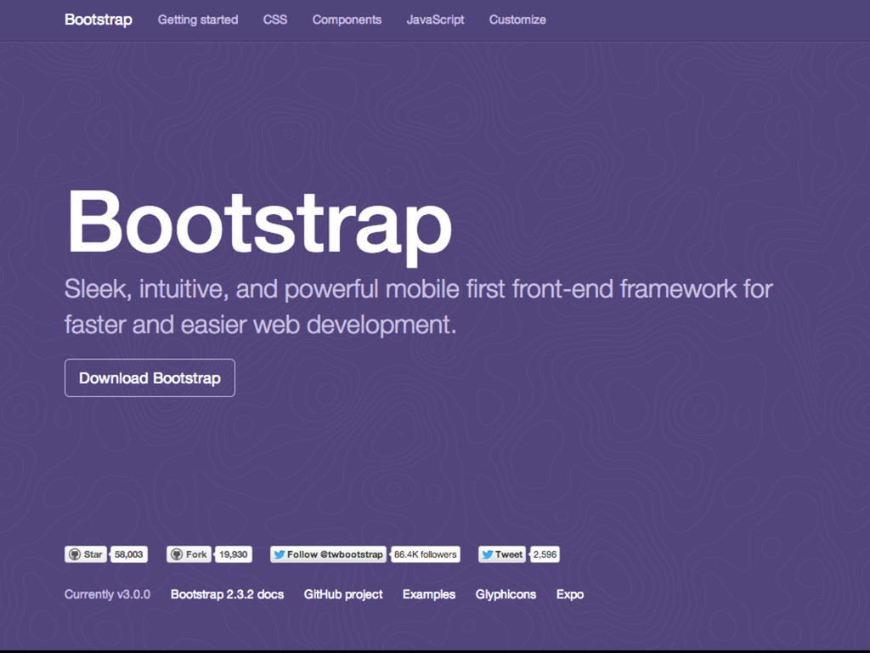The image size is (870, 653).
Task: Visit the GitHub project link
Action: 343,594
